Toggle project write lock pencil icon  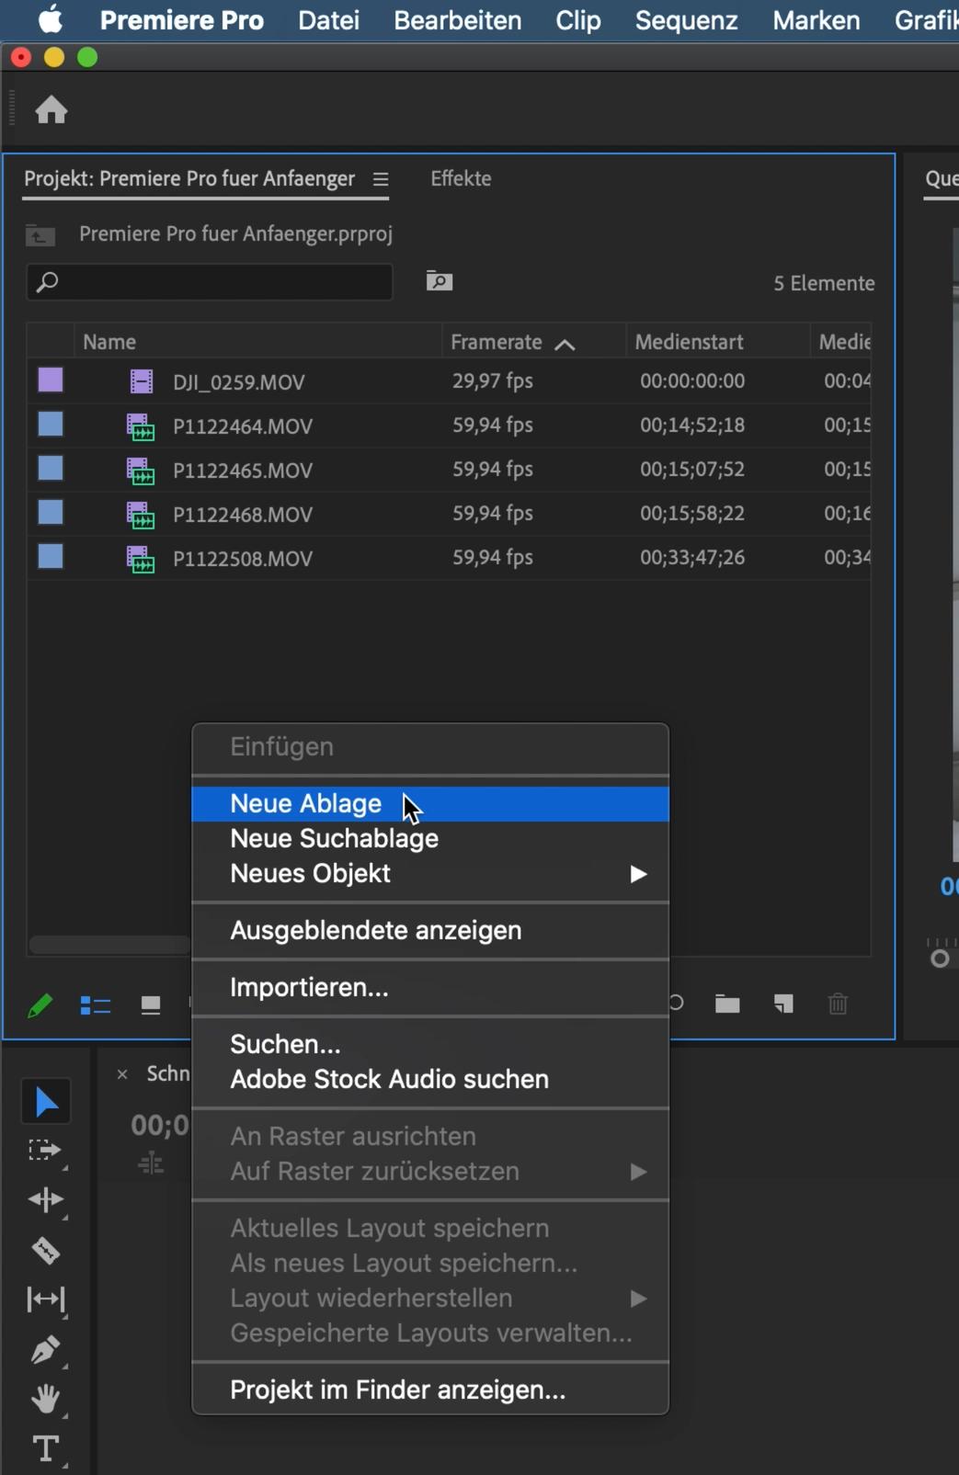[x=40, y=1005]
